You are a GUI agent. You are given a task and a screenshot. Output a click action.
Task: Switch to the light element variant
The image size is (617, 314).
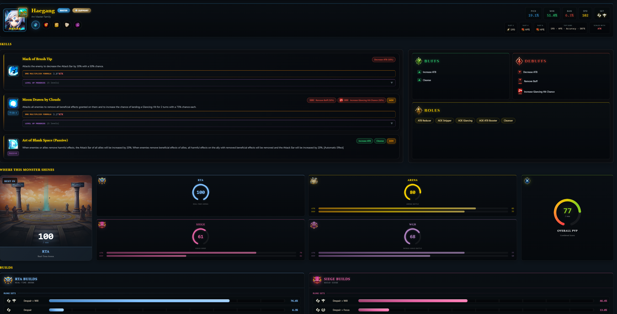(x=67, y=25)
